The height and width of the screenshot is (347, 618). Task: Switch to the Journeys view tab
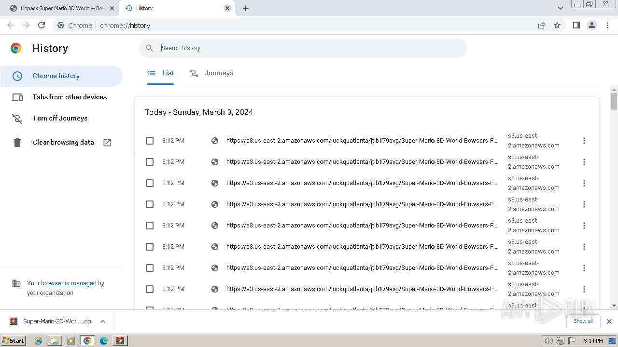(x=211, y=73)
